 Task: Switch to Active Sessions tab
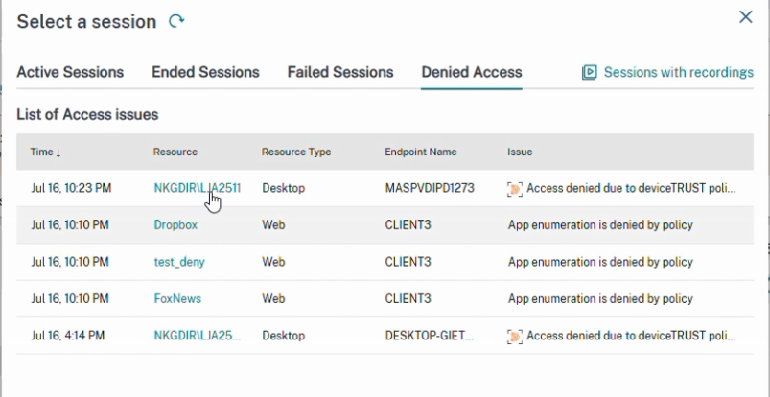[x=70, y=72]
